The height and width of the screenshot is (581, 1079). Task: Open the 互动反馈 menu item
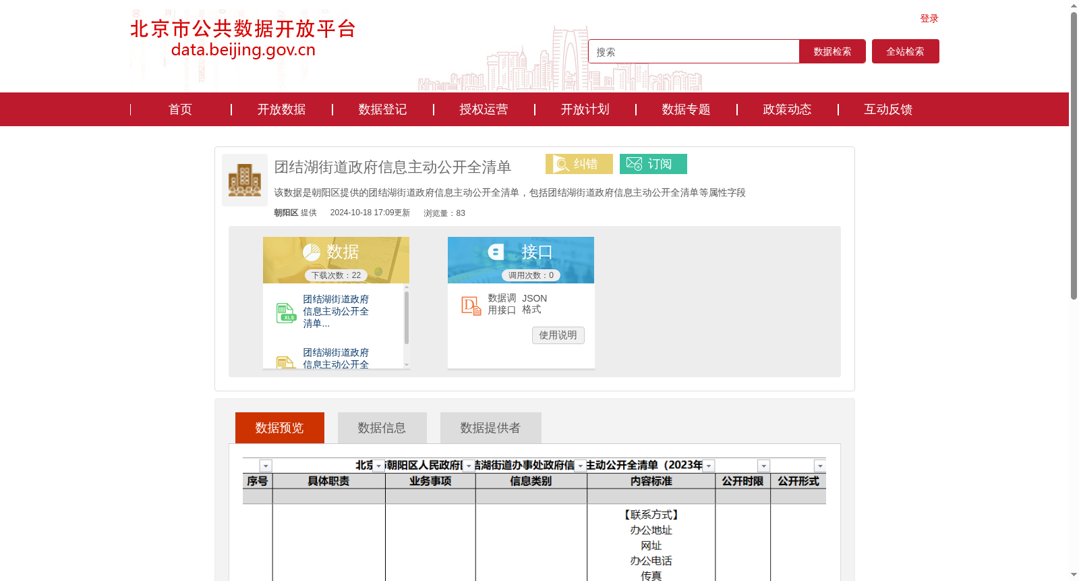888,109
